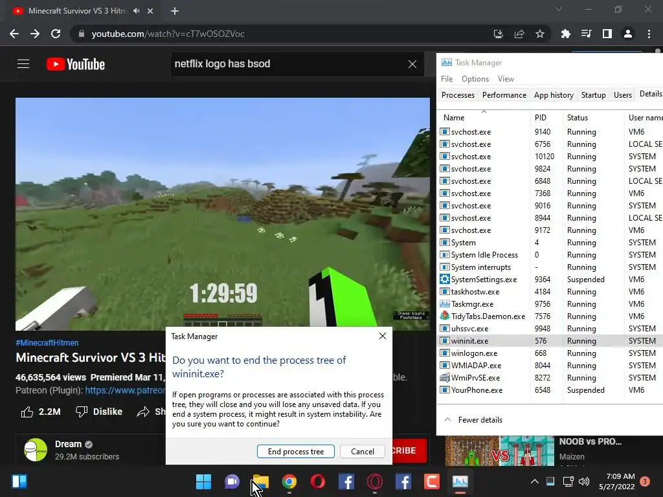This screenshot has height=497, width=663.
Task: Open the Options menu in Task Manager
Action: [x=475, y=78]
